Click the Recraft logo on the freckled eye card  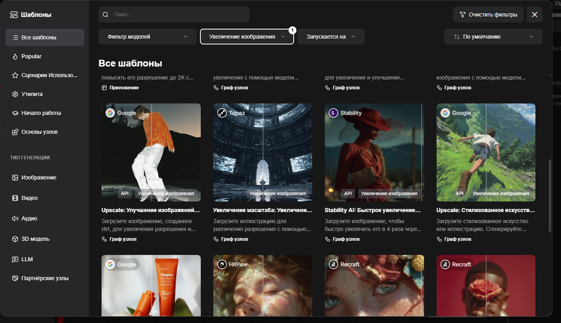333,264
